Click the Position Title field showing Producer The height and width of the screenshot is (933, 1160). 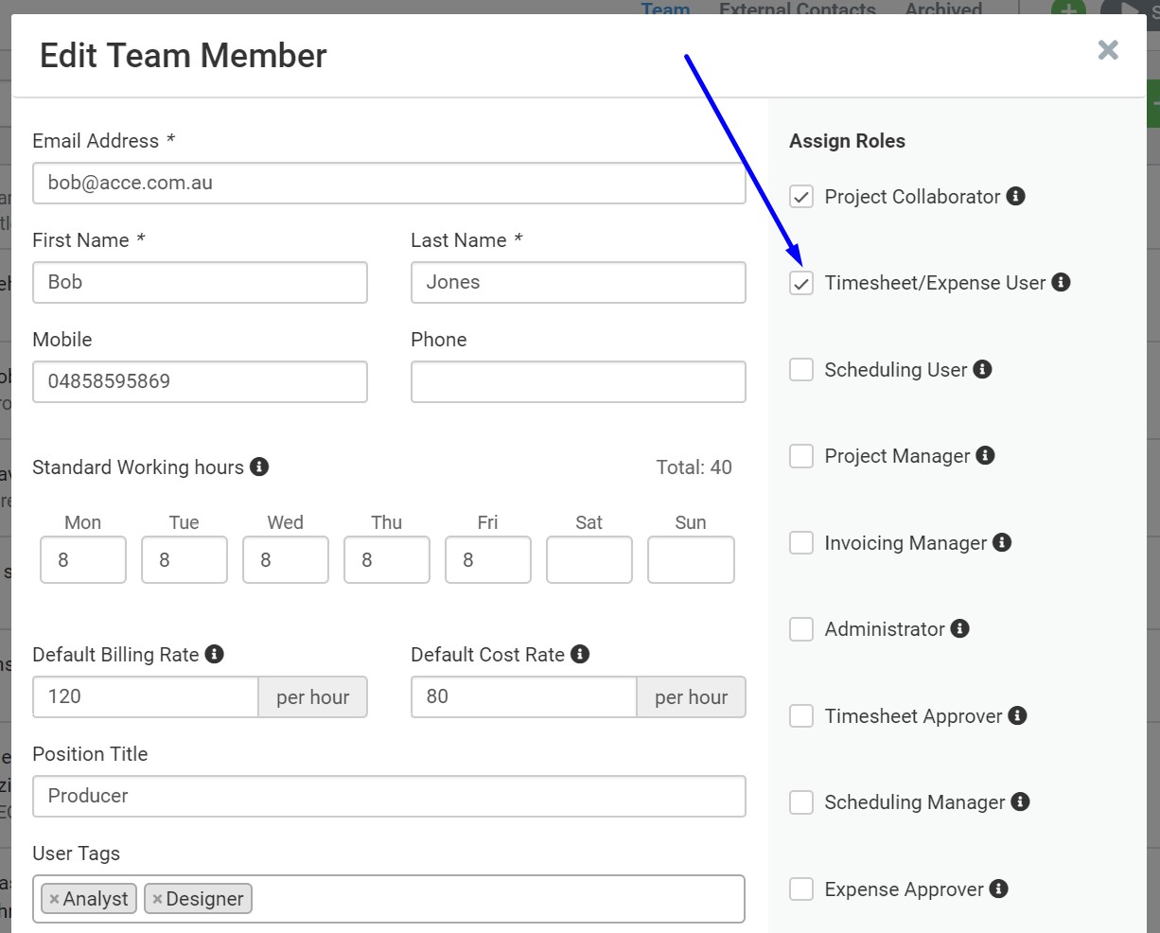(388, 796)
